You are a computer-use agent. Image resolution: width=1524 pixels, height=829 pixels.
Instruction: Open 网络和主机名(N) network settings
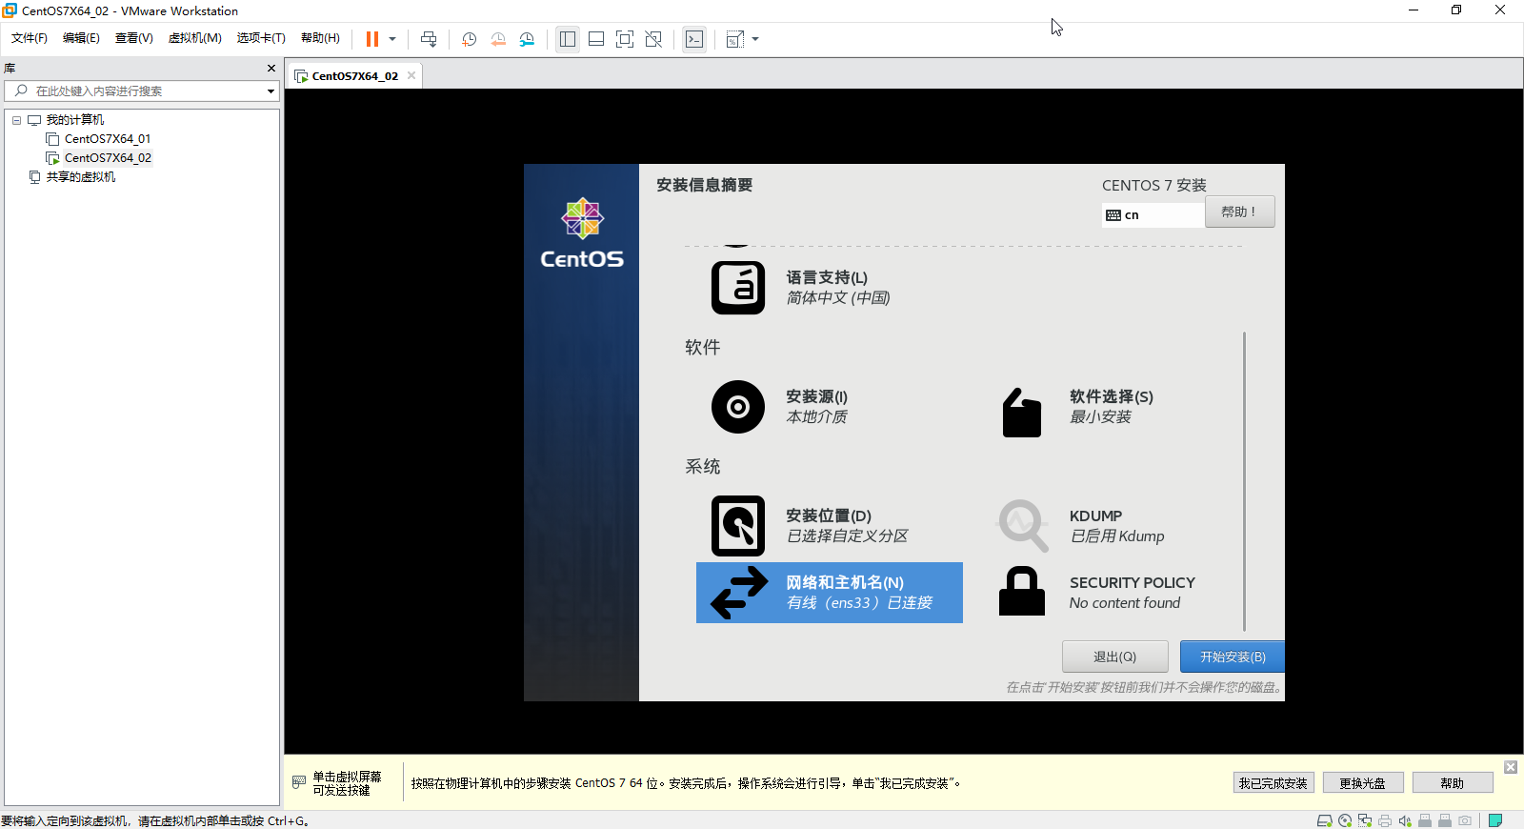pos(830,593)
